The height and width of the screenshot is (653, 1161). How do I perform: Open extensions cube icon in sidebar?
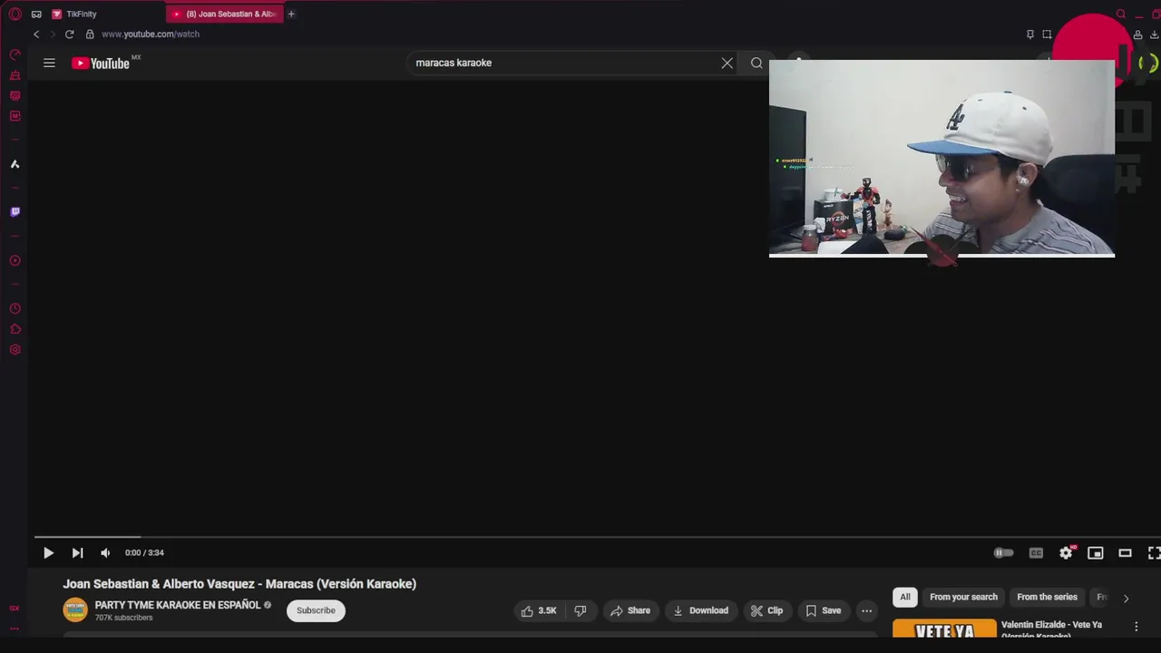coord(15,329)
